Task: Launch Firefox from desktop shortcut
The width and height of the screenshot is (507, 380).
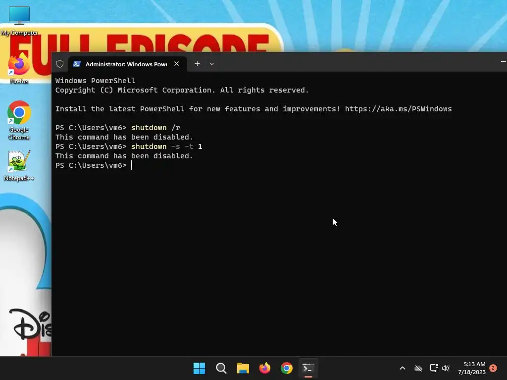Action: [x=19, y=68]
